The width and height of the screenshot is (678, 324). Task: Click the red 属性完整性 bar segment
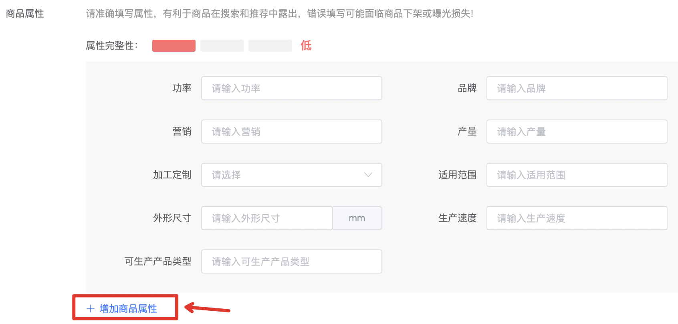tap(174, 46)
